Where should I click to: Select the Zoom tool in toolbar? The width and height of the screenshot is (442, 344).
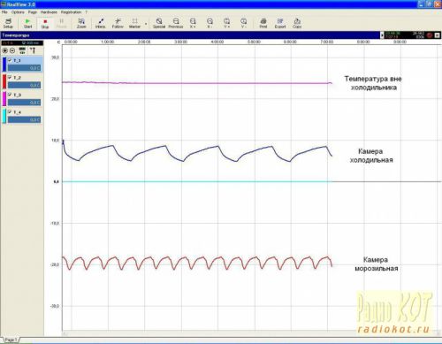pyautogui.click(x=81, y=23)
